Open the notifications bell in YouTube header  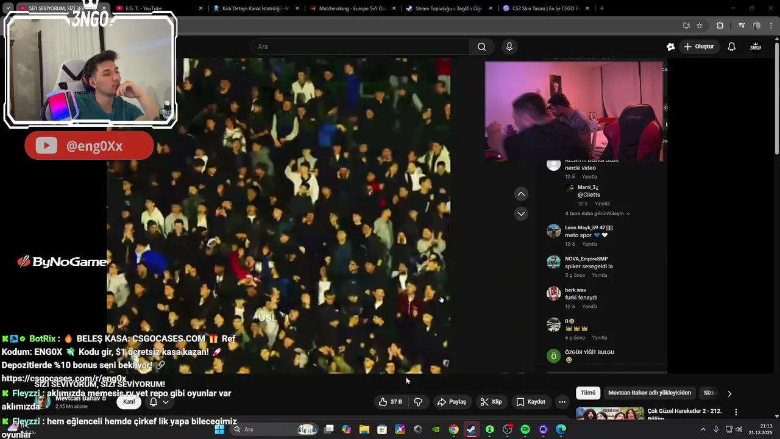click(x=732, y=47)
